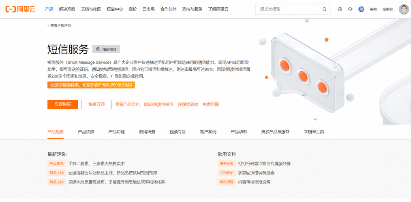Open 文档与社区 in the top nav
Image resolution: width=411 pixels, height=202 pixels.
[x=91, y=9]
